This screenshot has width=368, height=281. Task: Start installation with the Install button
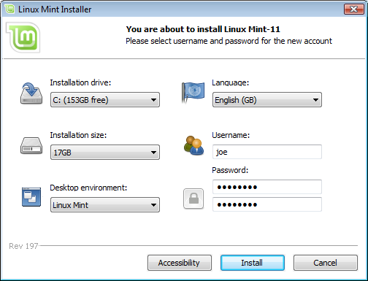coord(253,263)
